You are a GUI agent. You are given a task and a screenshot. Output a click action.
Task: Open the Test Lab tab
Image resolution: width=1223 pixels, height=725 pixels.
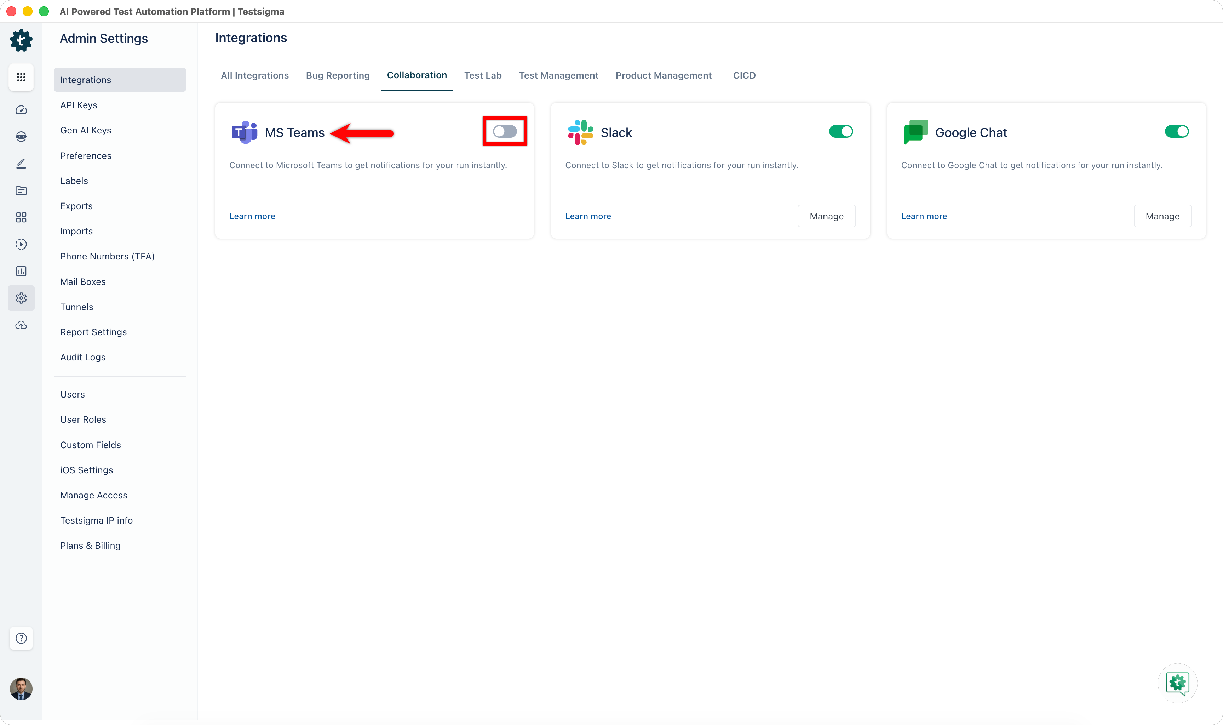tap(483, 75)
